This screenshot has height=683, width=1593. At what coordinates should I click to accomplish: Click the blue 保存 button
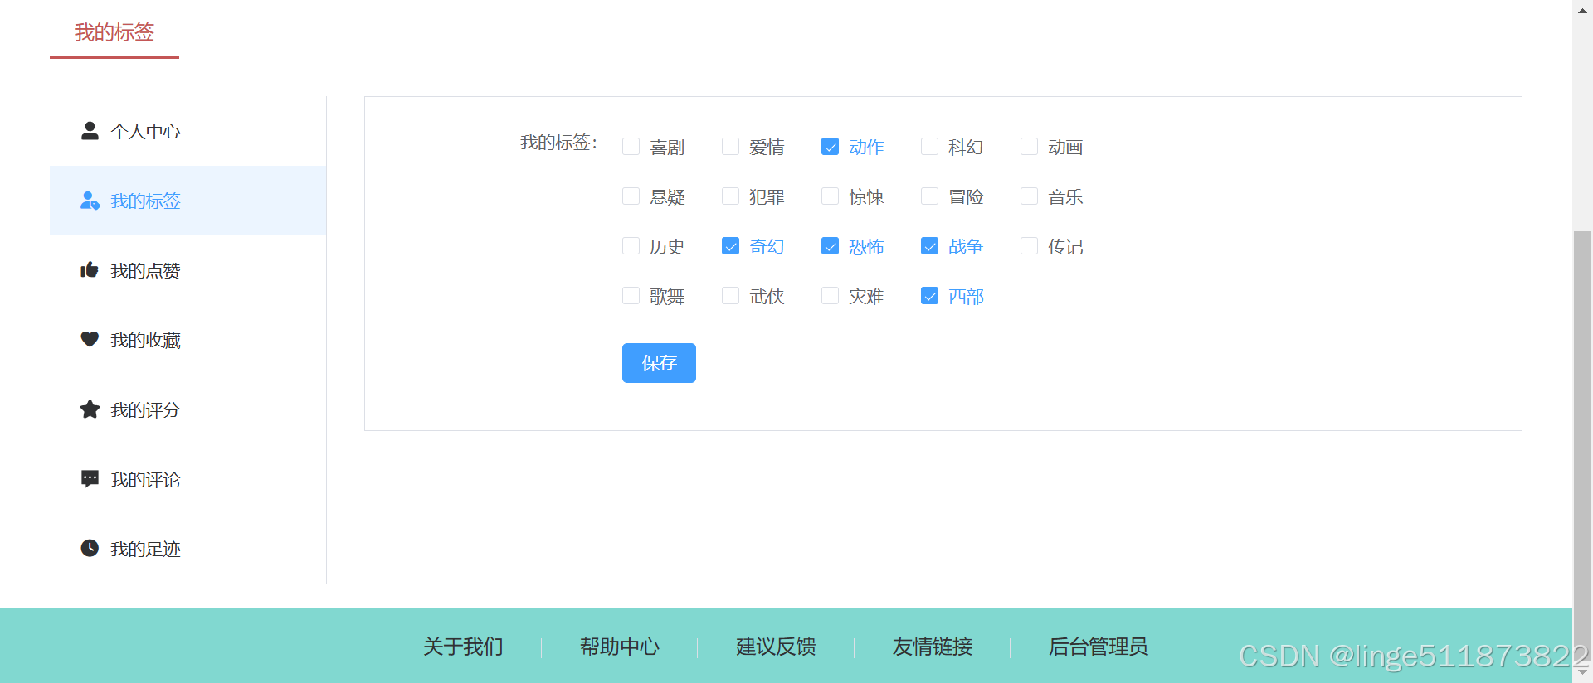659,363
